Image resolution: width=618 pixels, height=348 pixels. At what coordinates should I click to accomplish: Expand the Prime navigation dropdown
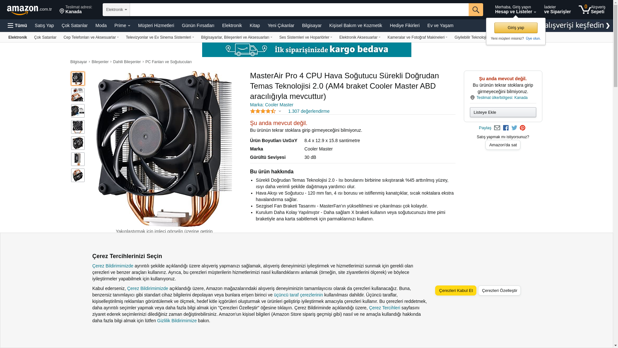[x=122, y=25]
